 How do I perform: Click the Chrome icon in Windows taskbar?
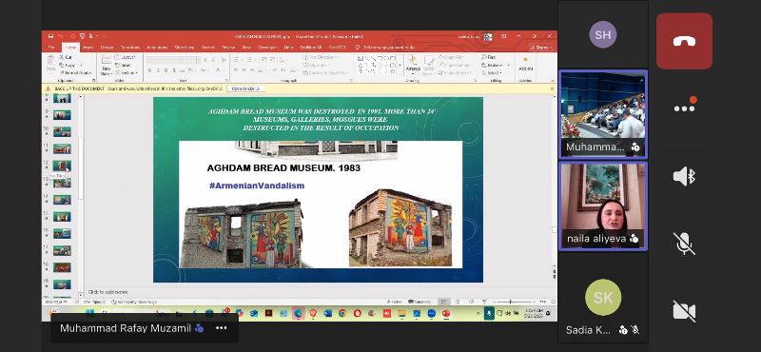tap(341, 313)
